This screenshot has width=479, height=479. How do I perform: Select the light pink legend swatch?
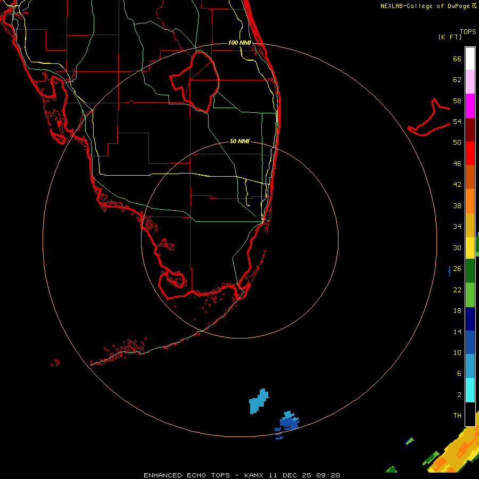coord(470,81)
